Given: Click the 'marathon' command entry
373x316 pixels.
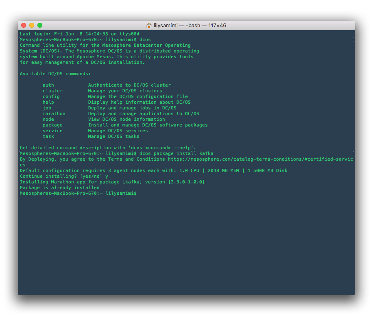Looking at the screenshot, I should coord(54,113).
